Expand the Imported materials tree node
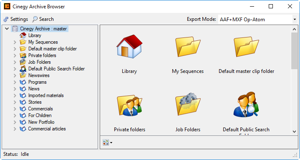Screen dimensions: 300x160 pyautogui.click(x=15, y=95)
